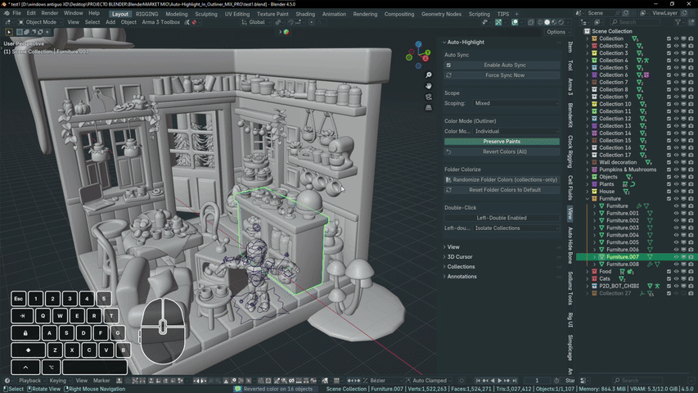Select the rendered shading sphere icon
698x393 pixels.
tap(561, 22)
